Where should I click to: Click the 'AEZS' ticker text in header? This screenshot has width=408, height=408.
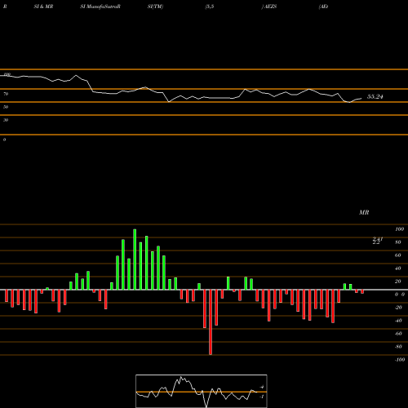tap(270, 7)
